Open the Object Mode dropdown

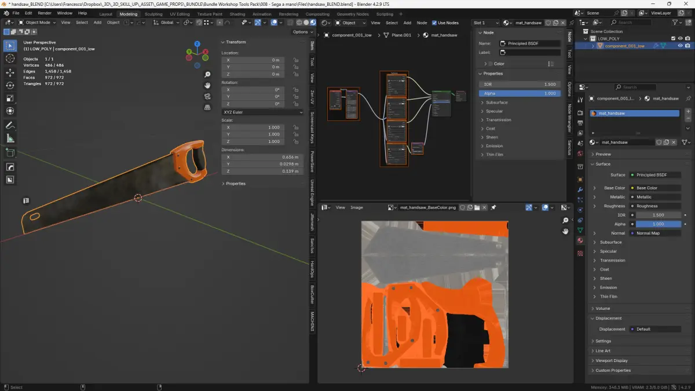pyautogui.click(x=38, y=23)
